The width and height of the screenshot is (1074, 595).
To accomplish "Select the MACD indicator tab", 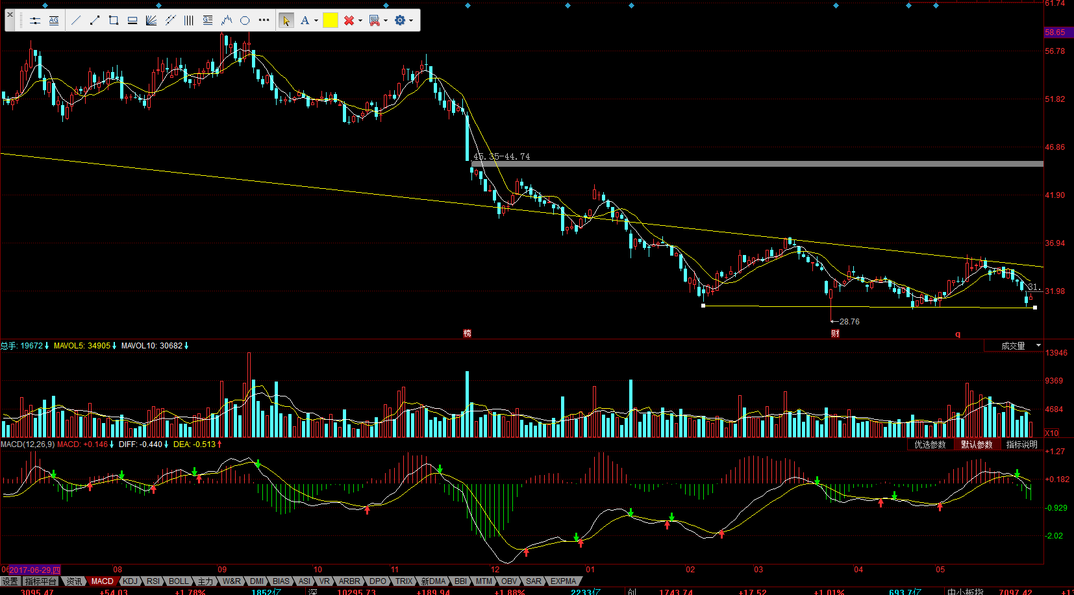I will (102, 581).
